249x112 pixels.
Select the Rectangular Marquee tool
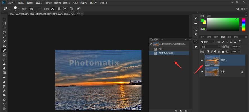4,24
